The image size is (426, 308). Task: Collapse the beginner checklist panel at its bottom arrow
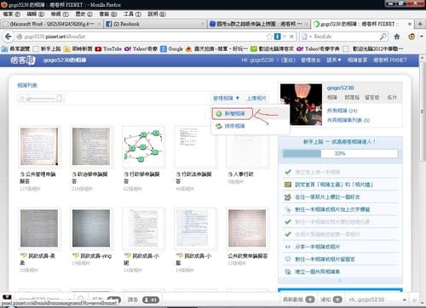click(340, 281)
